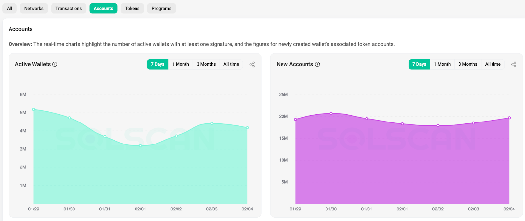Open the Networks tab
The image size is (525, 221).
coord(34,8)
